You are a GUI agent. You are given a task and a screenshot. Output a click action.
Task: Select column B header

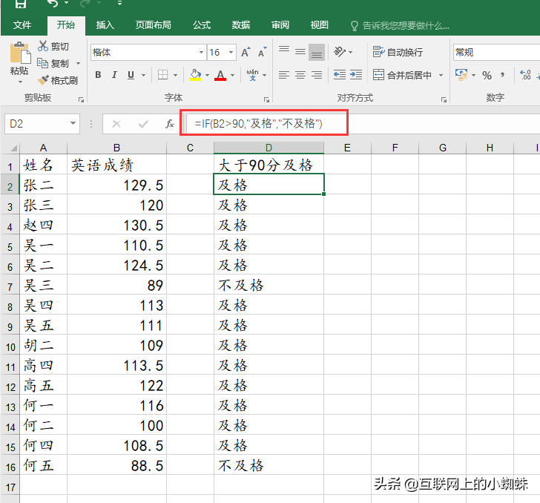coord(116,148)
